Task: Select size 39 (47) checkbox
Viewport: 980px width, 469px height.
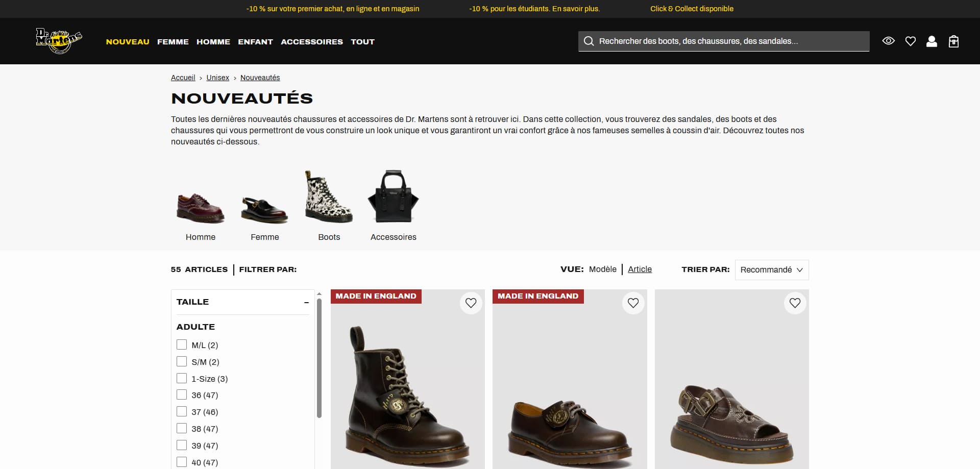Action: pos(182,445)
